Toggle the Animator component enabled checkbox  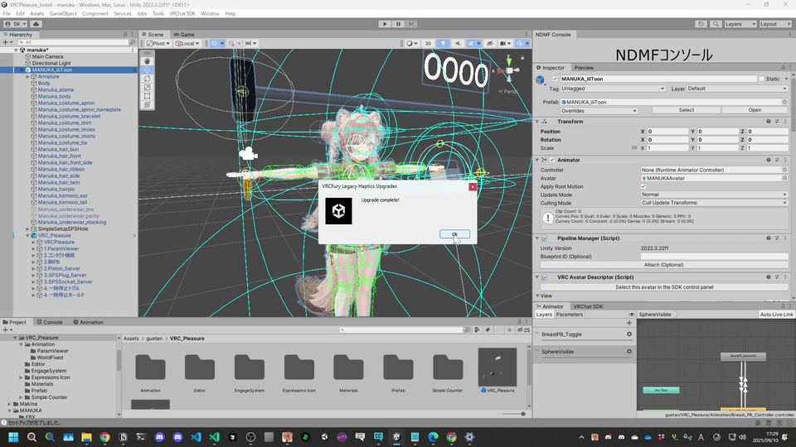(552, 160)
